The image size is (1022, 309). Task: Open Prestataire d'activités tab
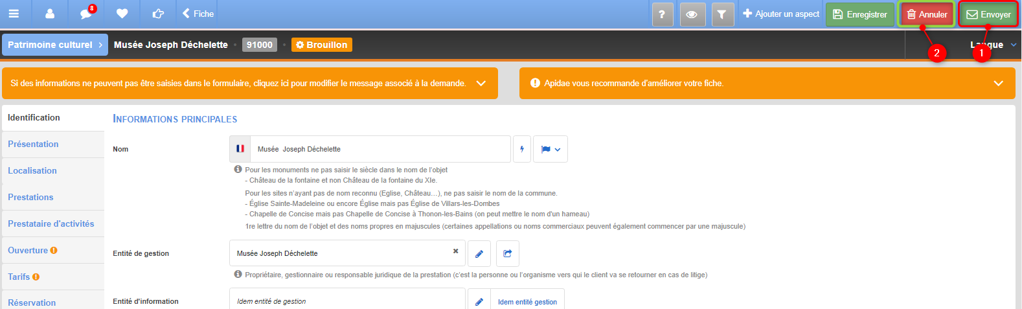pyautogui.click(x=53, y=224)
